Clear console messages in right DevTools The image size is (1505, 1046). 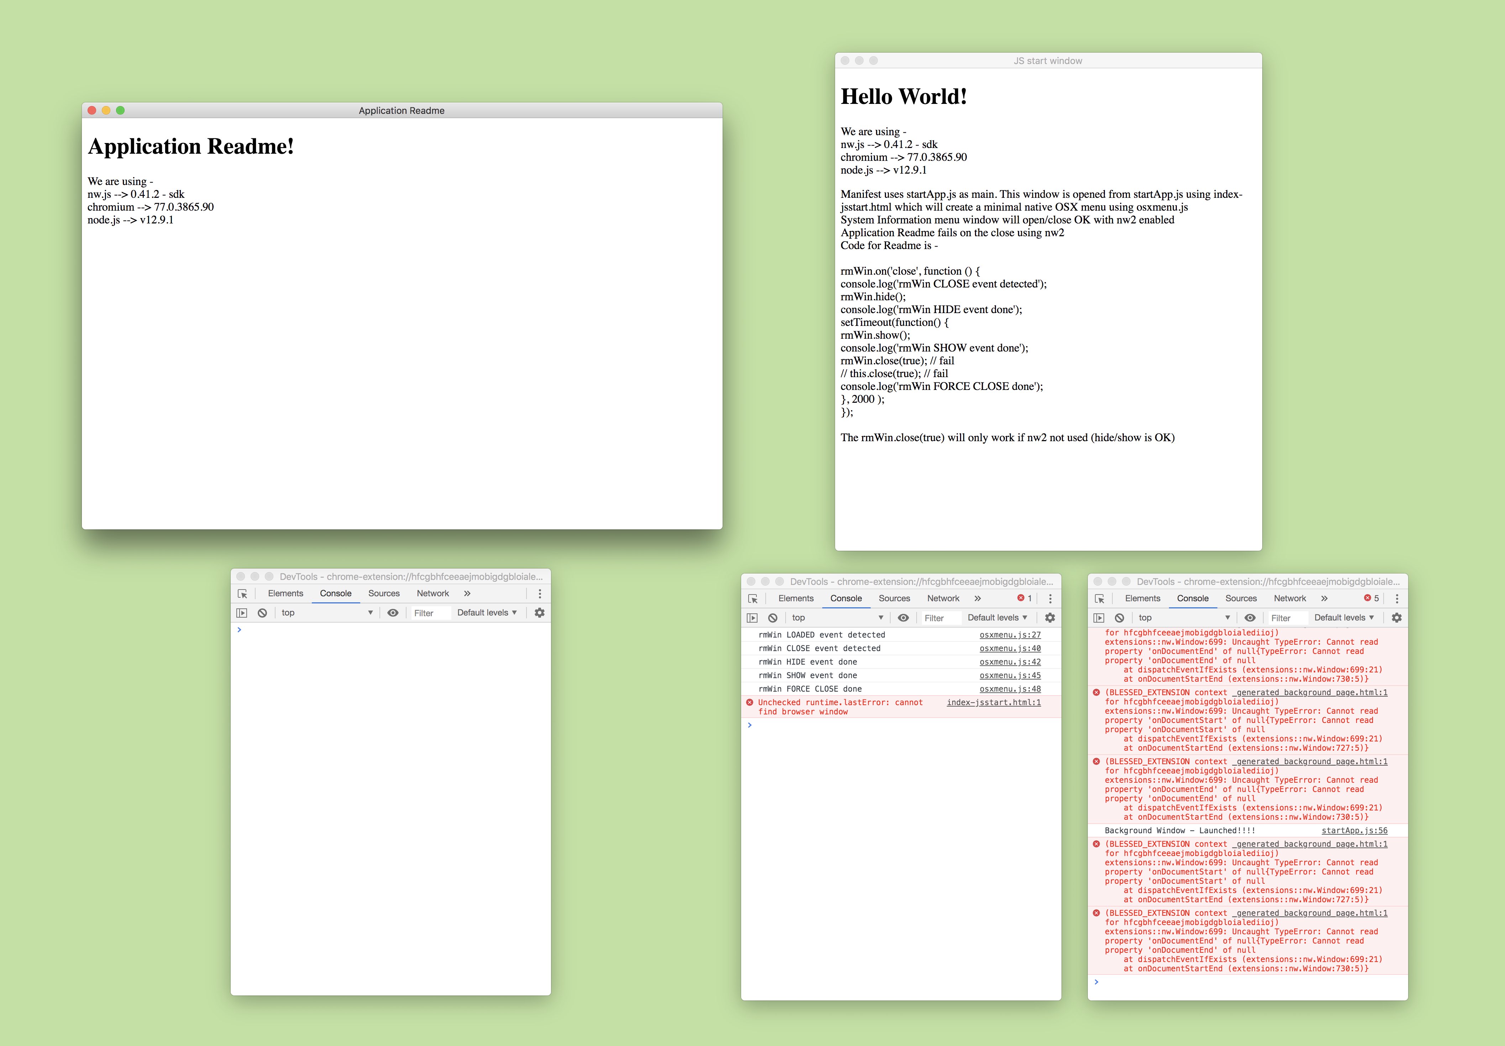(1119, 617)
